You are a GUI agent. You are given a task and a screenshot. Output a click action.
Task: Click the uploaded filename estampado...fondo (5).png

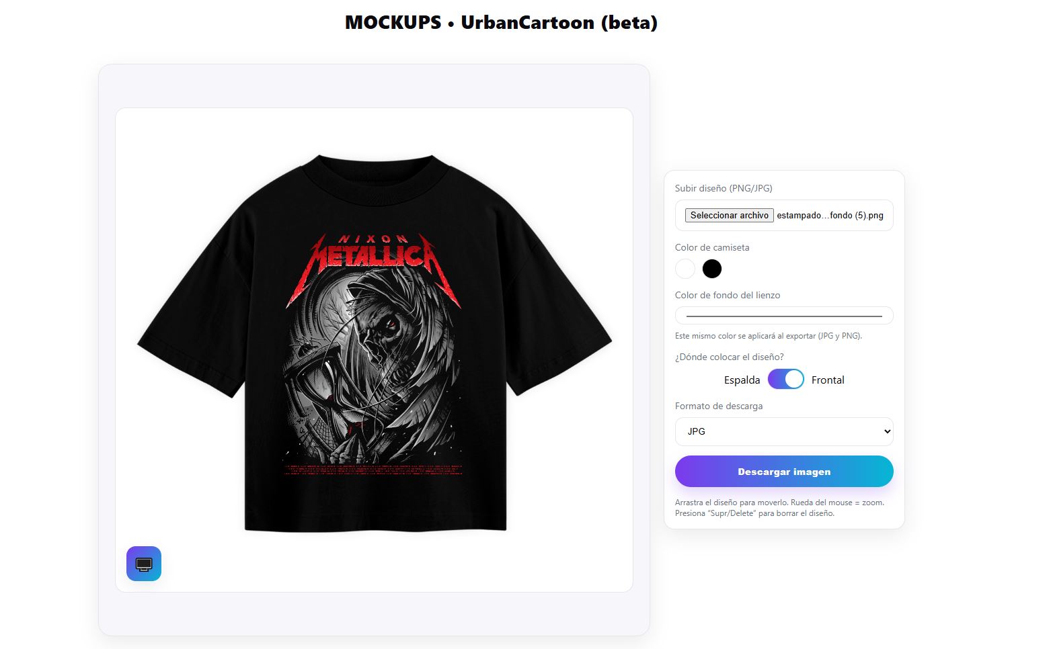click(x=830, y=216)
